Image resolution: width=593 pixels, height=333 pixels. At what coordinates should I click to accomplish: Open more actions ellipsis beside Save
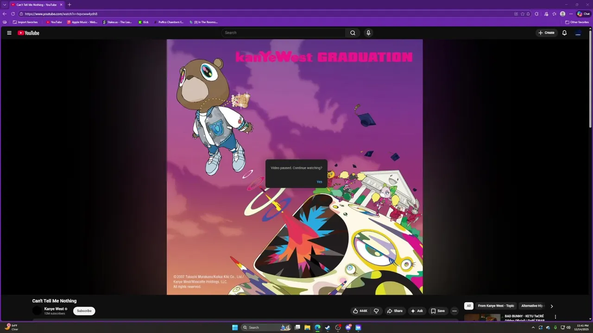(x=454, y=311)
